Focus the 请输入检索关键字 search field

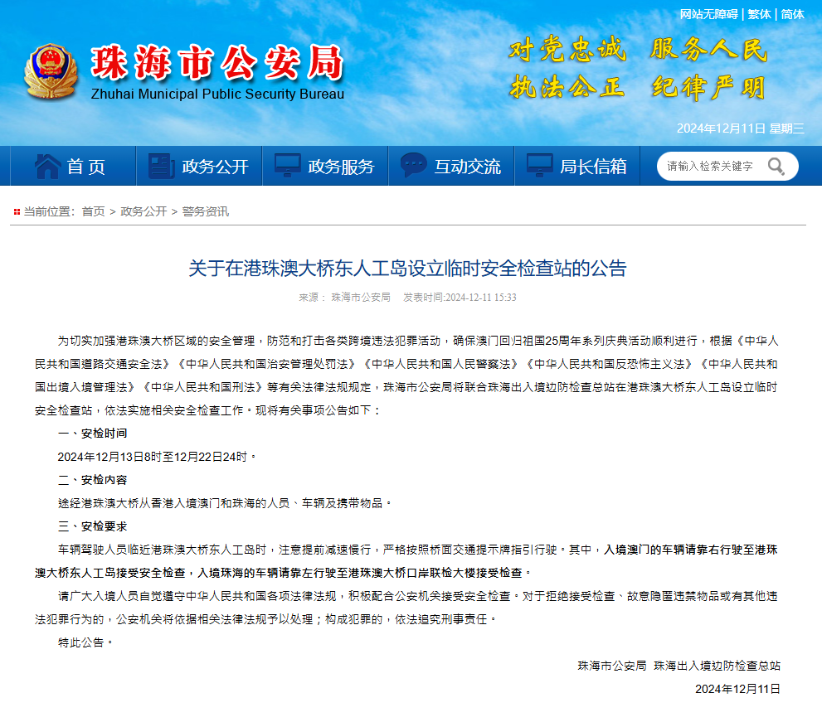(712, 167)
